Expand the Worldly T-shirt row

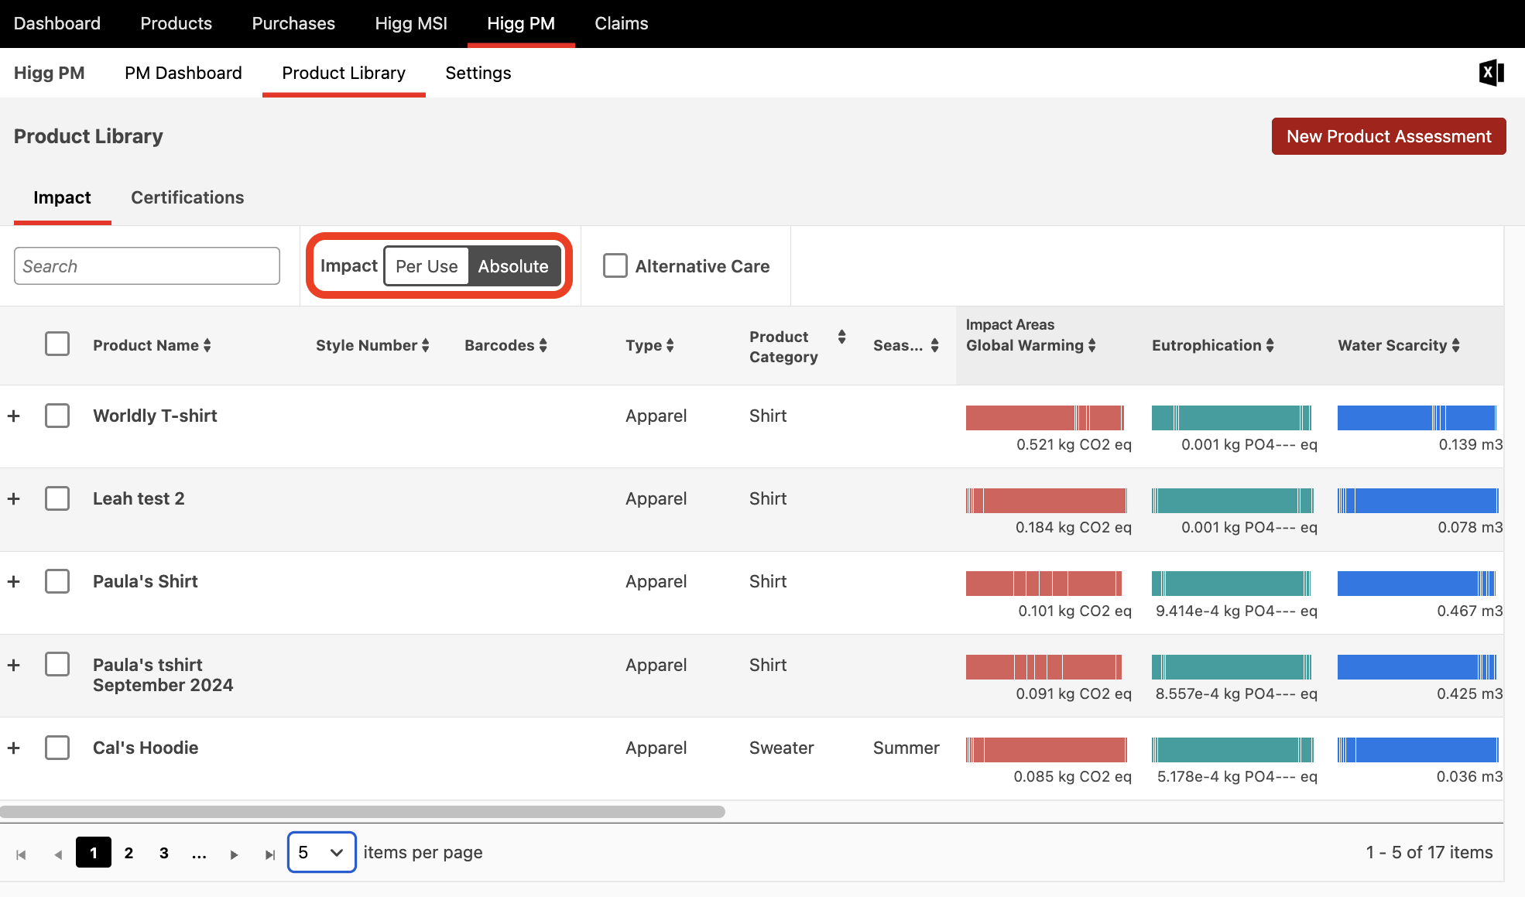pyautogui.click(x=14, y=416)
